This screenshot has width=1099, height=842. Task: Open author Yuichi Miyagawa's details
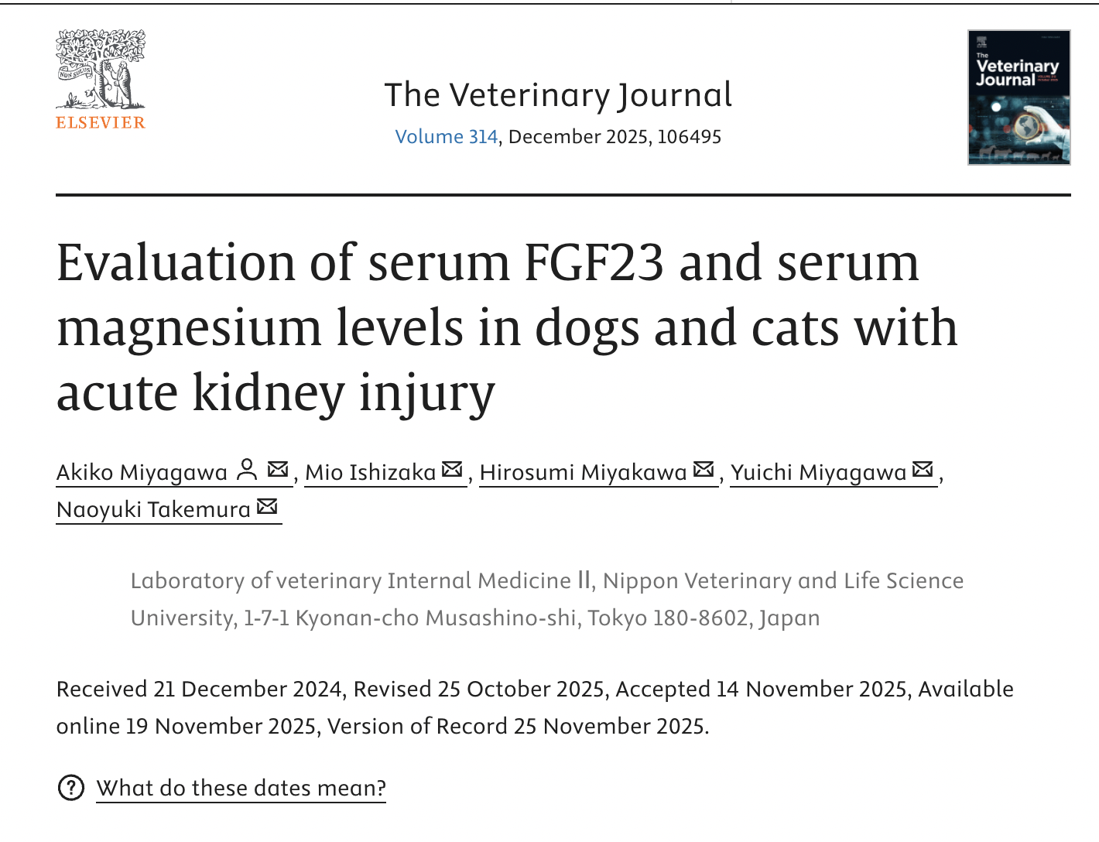pos(818,472)
